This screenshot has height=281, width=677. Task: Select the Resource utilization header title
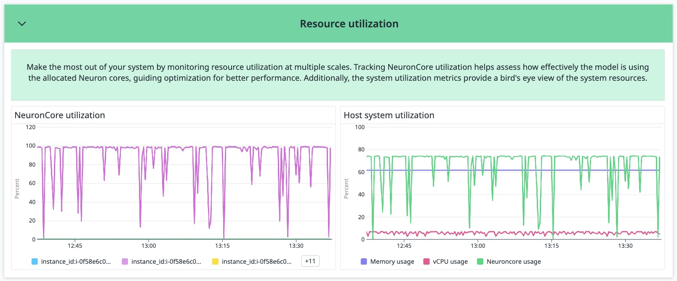tap(349, 24)
